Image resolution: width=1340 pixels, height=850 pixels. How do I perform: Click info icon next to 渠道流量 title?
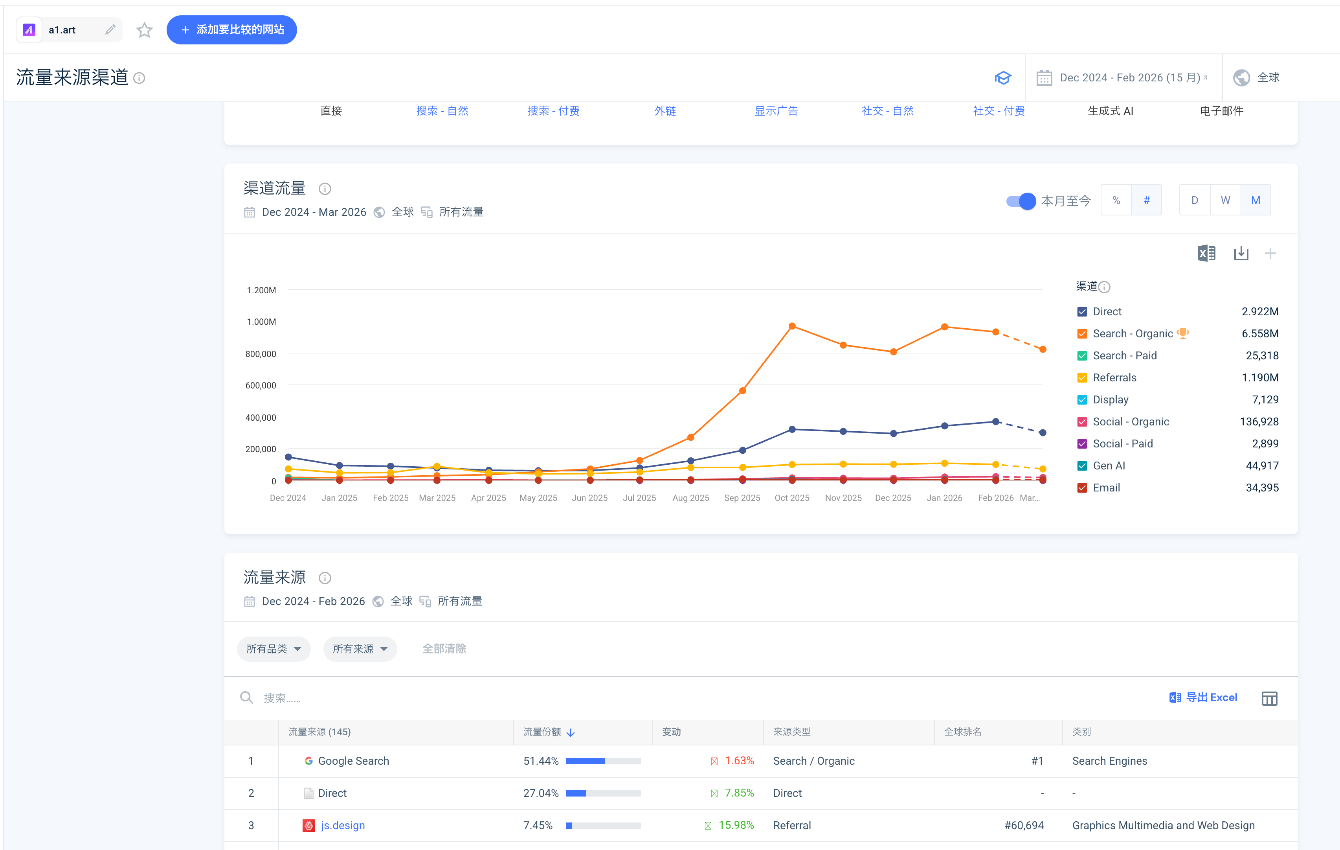325,189
